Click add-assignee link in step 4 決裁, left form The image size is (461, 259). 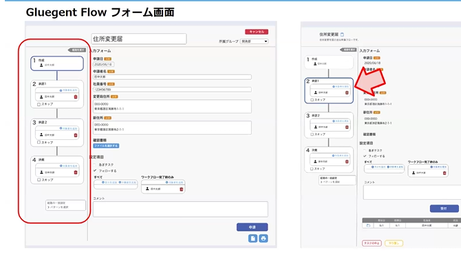pos(69,166)
